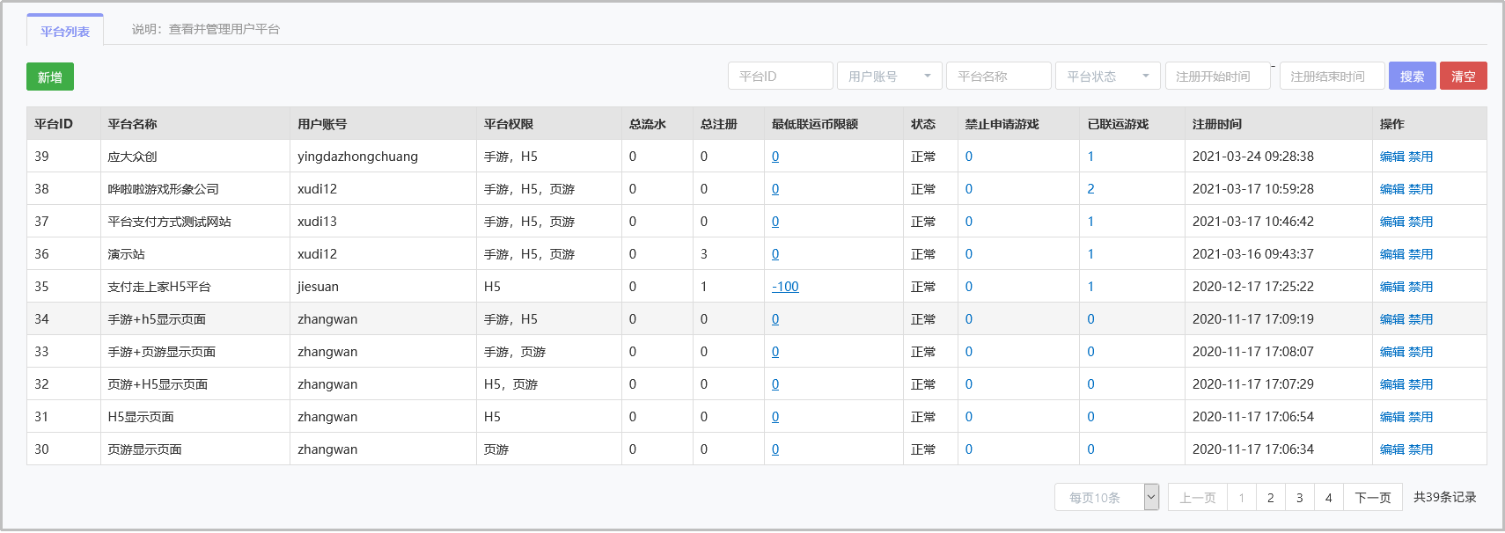Go to page 2
The image size is (1505, 533).
point(1270,497)
